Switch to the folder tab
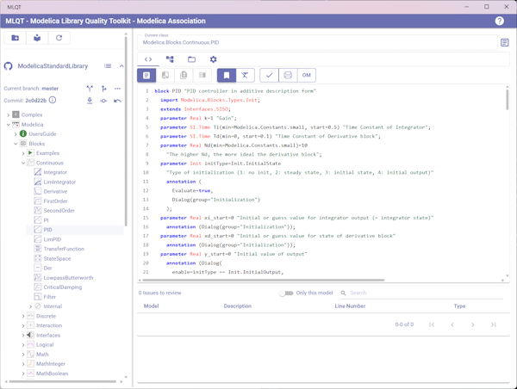The width and height of the screenshot is (517, 389). (191, 59)
